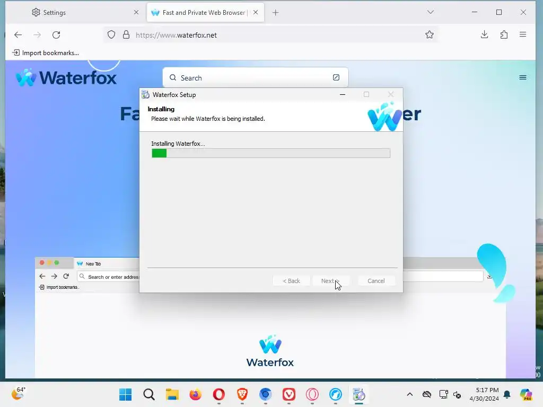Viewport: 543px width, 407px height.
Task: Click the muted volume tray icon
Action: pyautogui.click(x=457, y=394)
